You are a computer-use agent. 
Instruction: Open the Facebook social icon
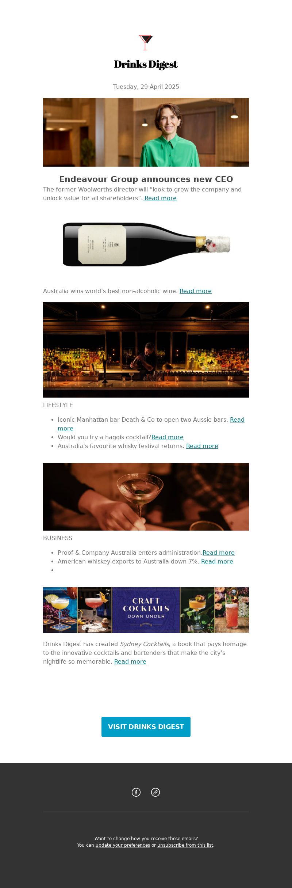click(136, 792)
